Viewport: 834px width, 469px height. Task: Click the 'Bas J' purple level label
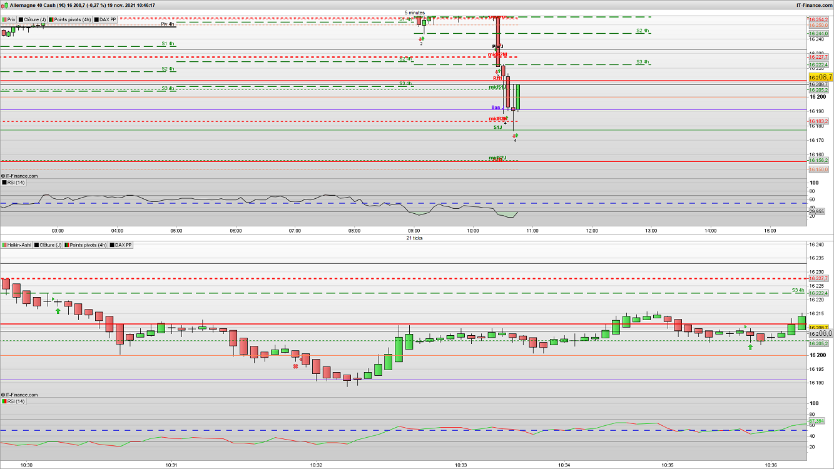coord(496,108)
